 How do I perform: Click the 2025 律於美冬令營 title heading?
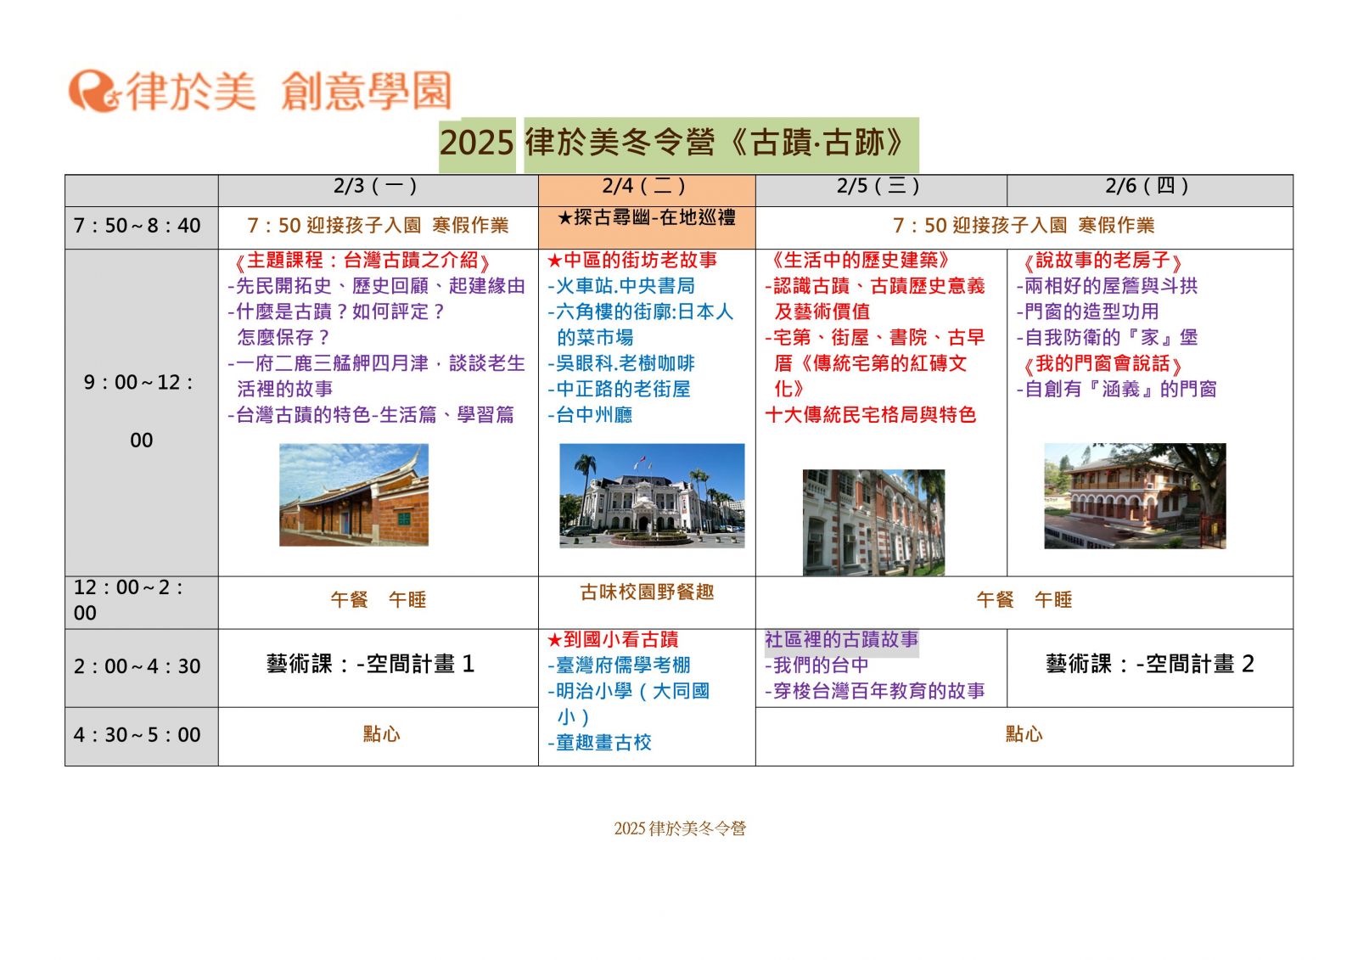(x=678, y=143)
